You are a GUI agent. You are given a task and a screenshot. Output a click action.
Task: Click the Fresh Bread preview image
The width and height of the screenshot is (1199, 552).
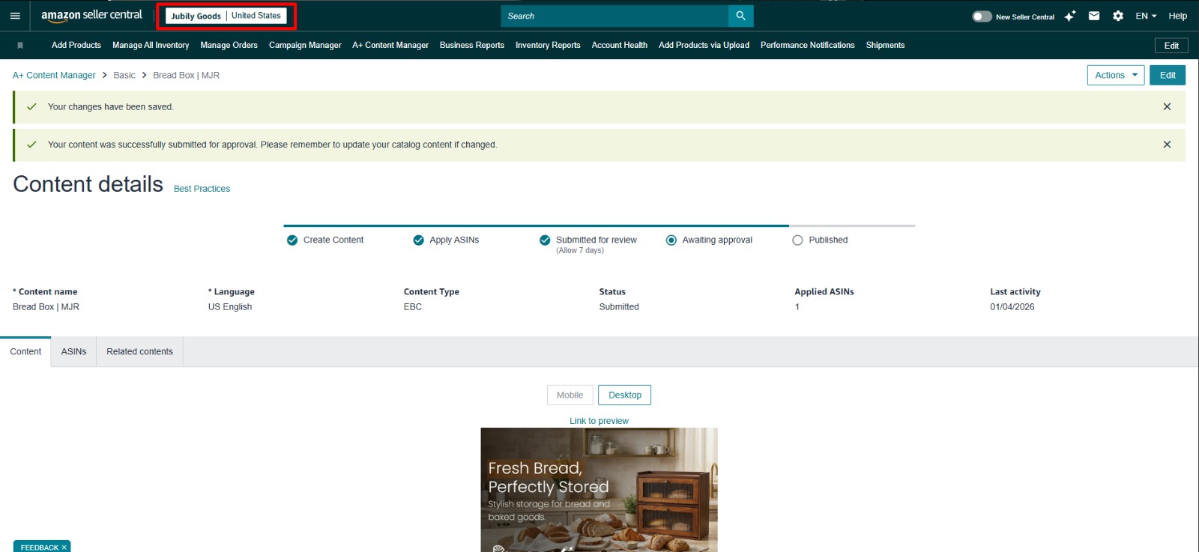pyautogui.click(x=599, y=490)
